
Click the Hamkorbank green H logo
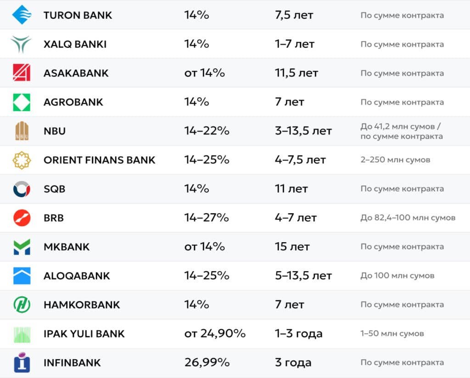point(22,305)
